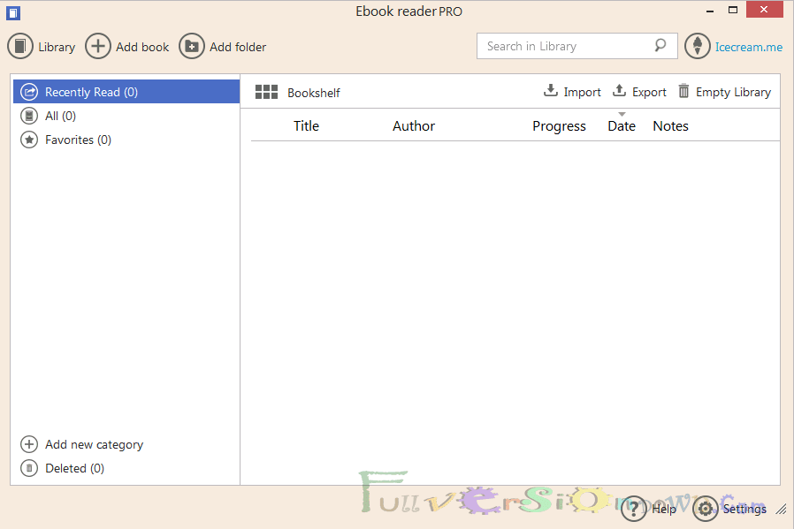Maximize the Ebook reader window
Screen dimensions: 794x529
click(733, 10)
